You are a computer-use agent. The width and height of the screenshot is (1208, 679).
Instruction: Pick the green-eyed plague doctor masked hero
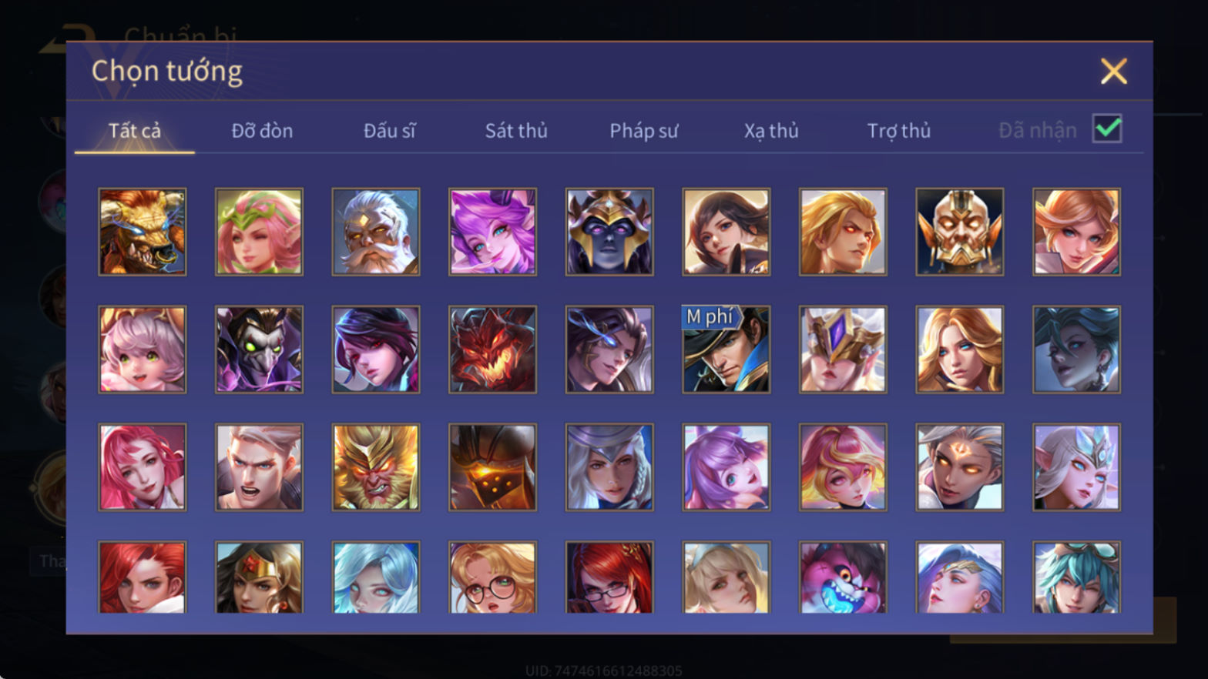(x=260, y=350)
